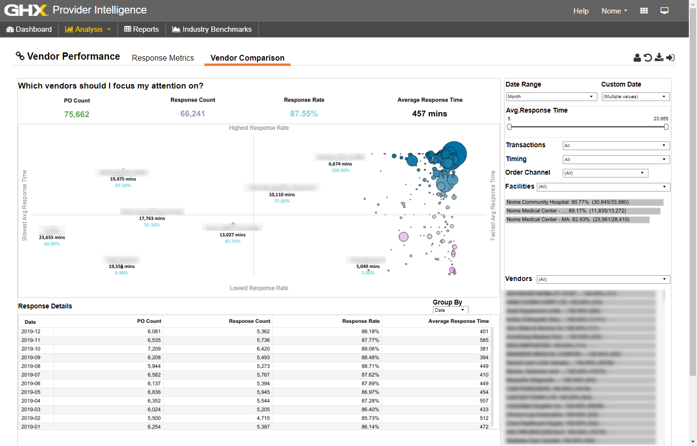Open the Order Channel (All) dropdown
This screenshot has height=446, width=697.
point(605,173)
